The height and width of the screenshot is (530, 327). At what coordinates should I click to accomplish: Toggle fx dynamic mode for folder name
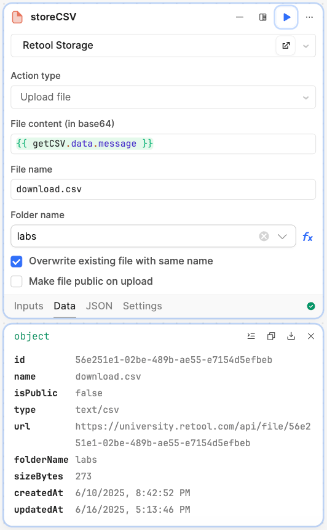pyautogui.click(x=307, y=236)
